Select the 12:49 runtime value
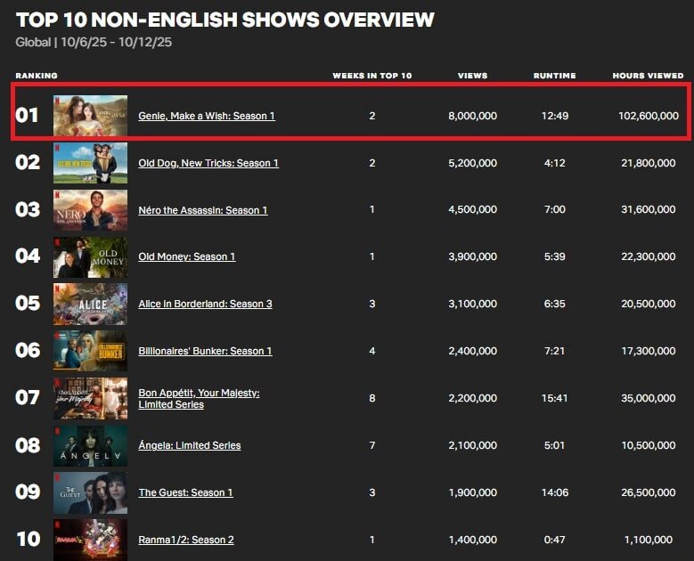The image size is (694, 561). coord(555,116)
